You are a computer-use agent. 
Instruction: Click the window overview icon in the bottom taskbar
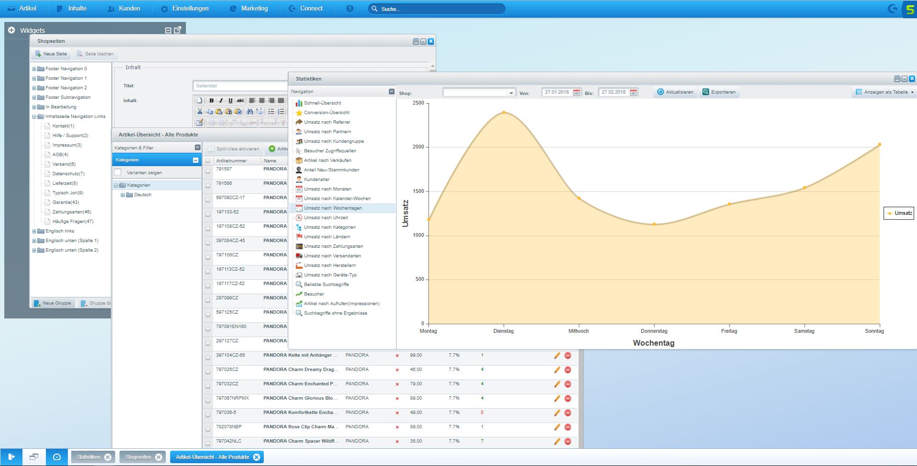click(x=34, y=457)
